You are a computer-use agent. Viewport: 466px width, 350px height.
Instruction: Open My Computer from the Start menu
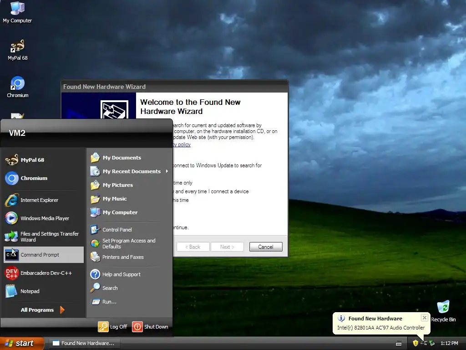coord(129,212)
